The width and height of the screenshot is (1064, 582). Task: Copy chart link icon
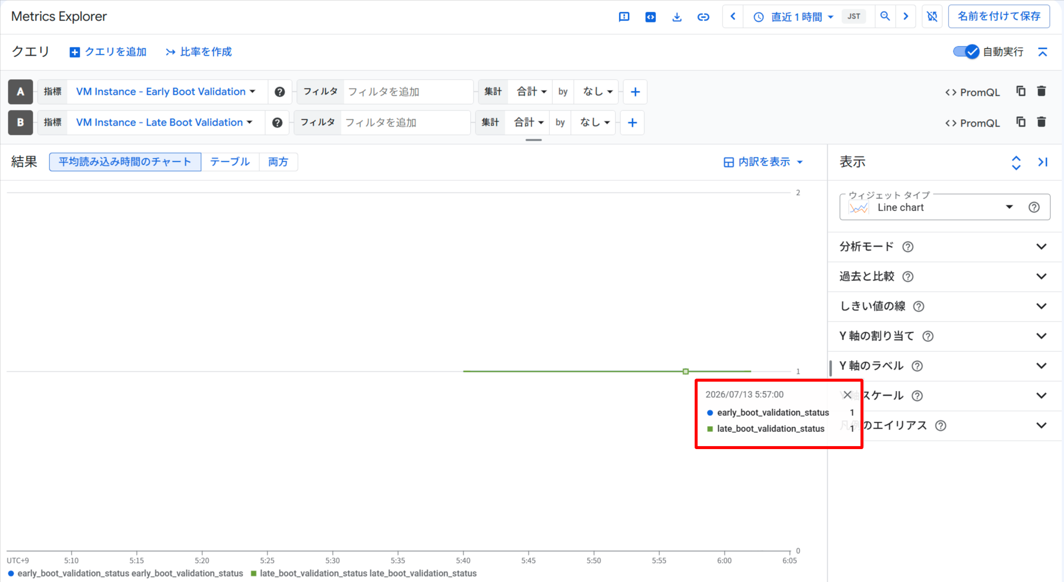pyautogui.click(x=703, y=17)
